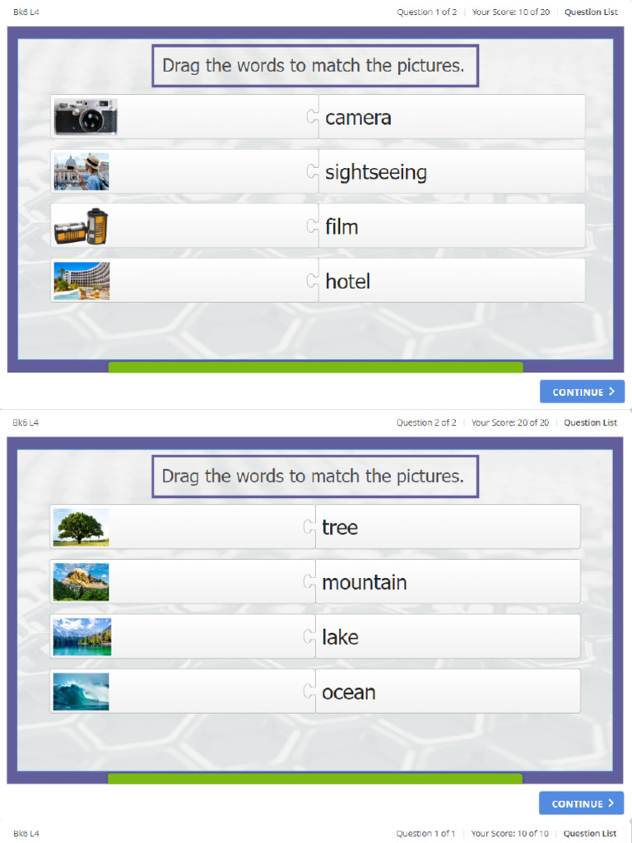Click the camera picture thumbnail
Screen dimensions: 632x843
(86, 117)
